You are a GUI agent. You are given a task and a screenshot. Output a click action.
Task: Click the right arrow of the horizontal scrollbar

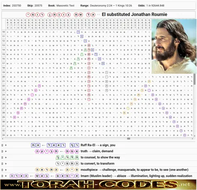tap(192, 139)
